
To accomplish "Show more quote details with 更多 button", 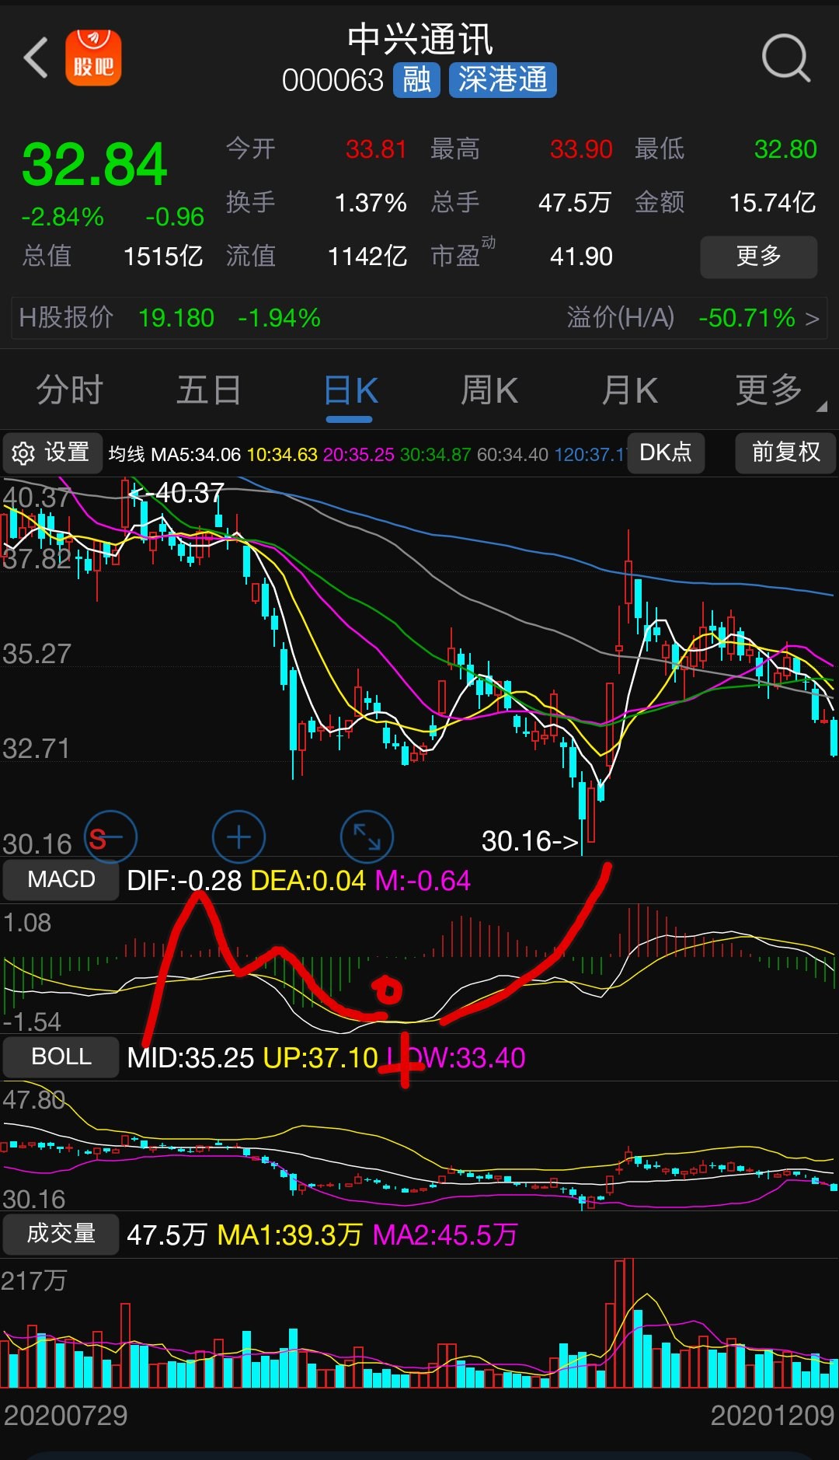I will (x=758, y=257).
